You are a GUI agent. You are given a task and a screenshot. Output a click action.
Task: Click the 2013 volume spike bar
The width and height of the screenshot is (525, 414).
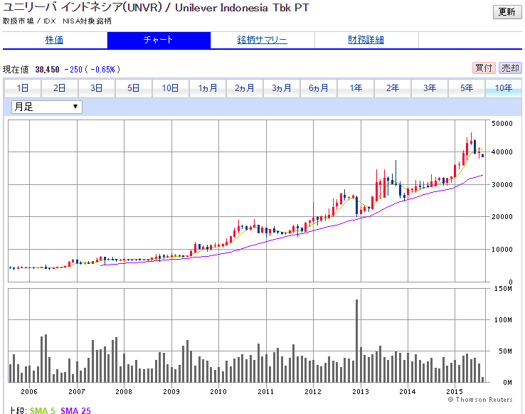[356, 341]
